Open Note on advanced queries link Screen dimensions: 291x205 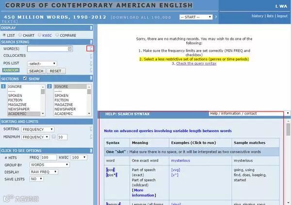168,131
